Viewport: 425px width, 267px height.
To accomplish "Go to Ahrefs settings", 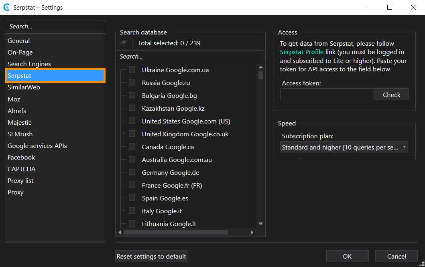I will tap(55, 111).
